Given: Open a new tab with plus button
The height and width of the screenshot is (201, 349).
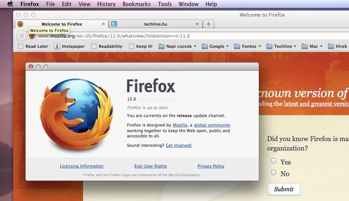Looking at the screenshot, I should [x=208, y=24].
